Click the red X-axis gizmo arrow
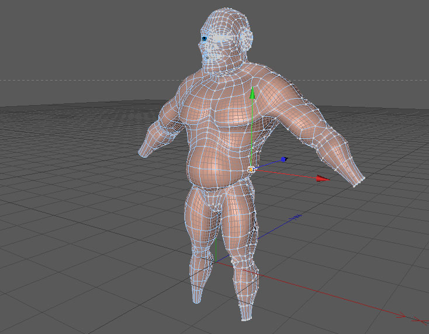Screen dimensions: 429x334 pos(323,179)
